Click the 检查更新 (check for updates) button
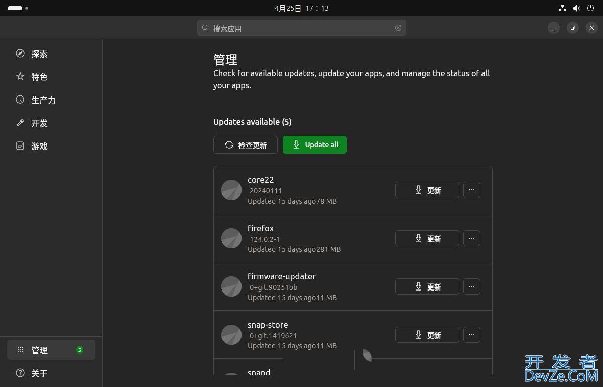Viewport: 603px width, 387px height. coord(246,145)
